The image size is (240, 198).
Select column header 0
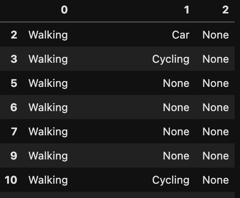pyautogui.click(x=64, y=10)
